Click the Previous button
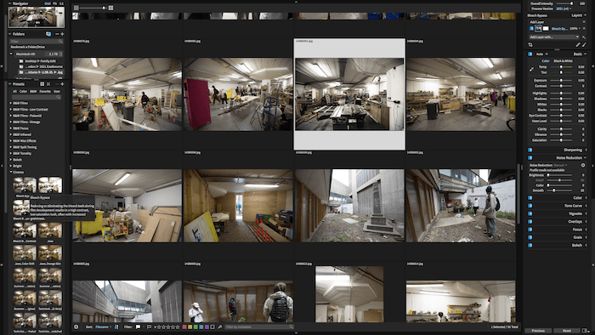 pyautogui.click(x=538, y=331)
